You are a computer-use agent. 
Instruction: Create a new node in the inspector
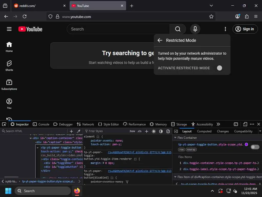click(71, 131)
